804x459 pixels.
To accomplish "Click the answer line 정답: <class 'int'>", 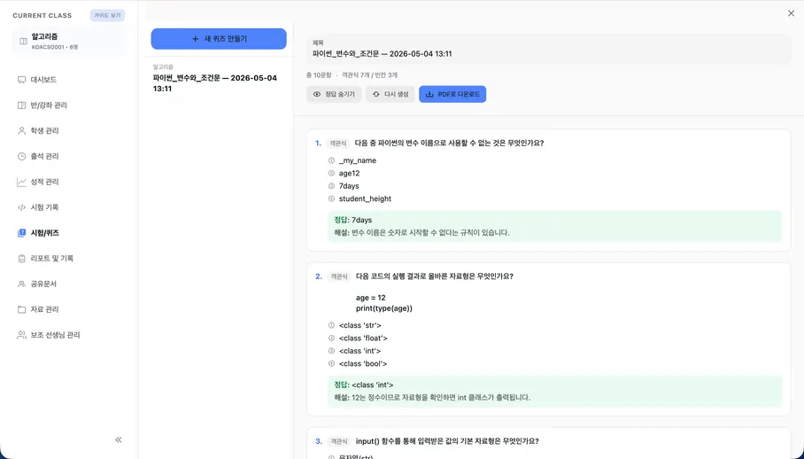I will tap(364, 385).
